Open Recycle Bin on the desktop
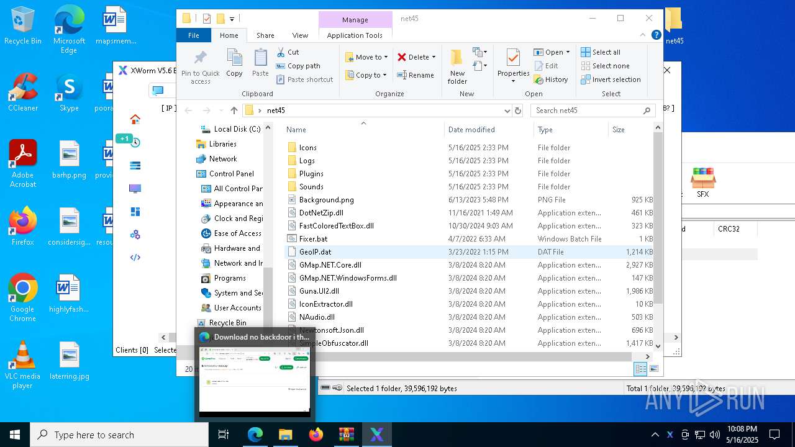 click(22, 25)
